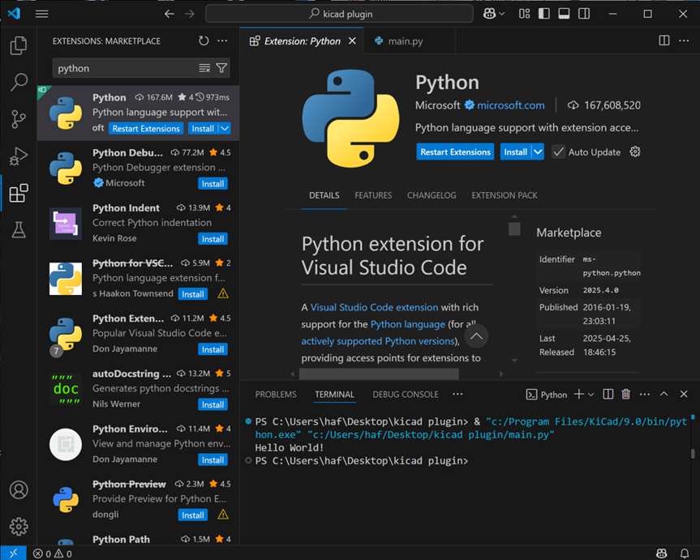Split the editor to the right
This screenshot has width=700, height=560.
click(x=663, y=41)
